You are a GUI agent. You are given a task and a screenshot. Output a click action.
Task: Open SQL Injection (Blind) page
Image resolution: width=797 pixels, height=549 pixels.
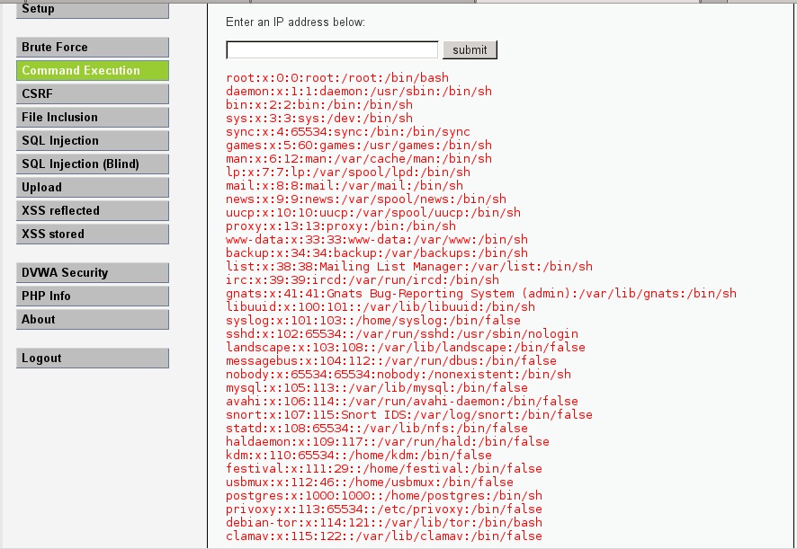[92, 164]
